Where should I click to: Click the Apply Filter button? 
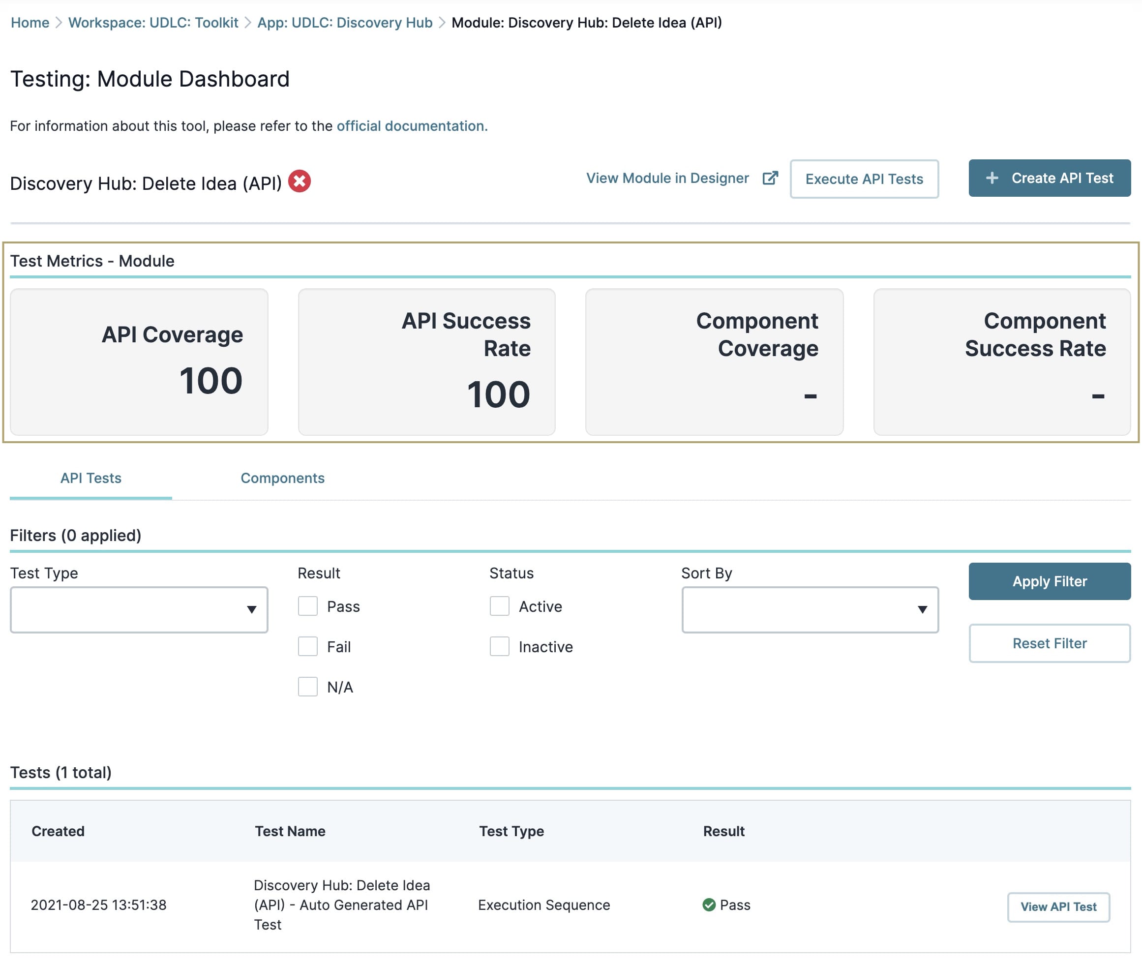1049,581
